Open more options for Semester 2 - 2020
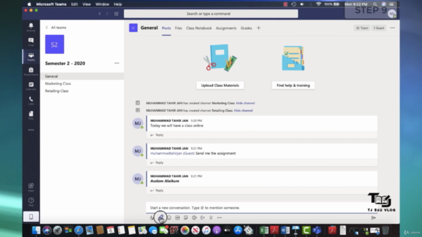 pyautogui.click(x=117, y=63)
